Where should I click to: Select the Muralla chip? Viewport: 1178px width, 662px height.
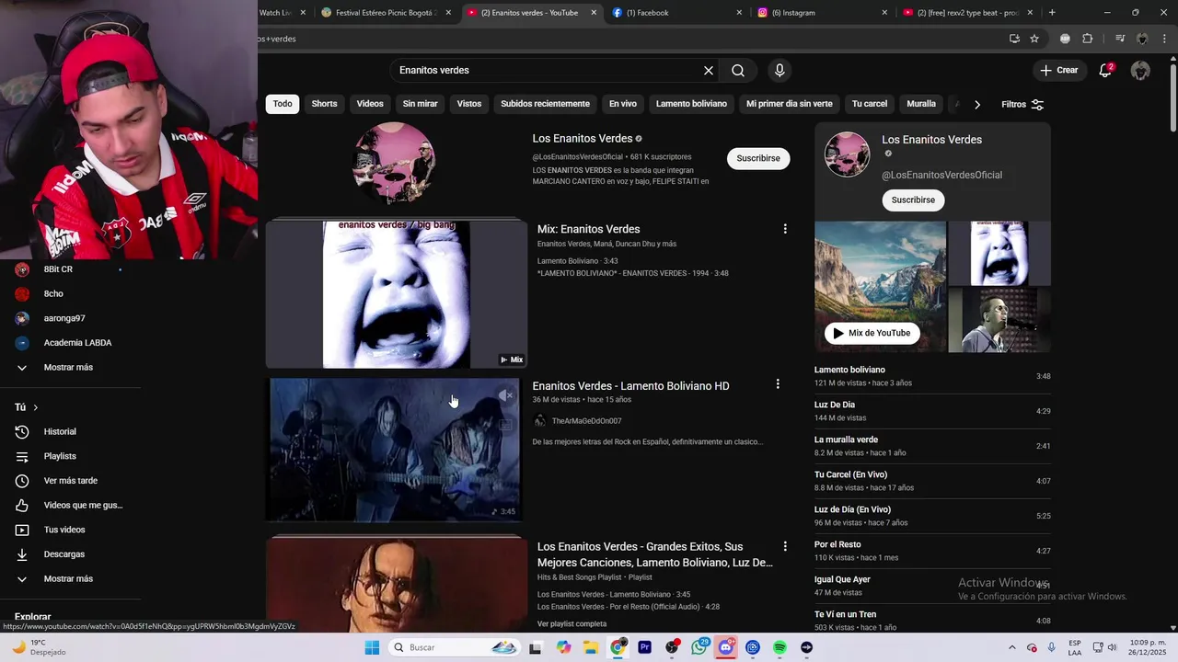pyautogui.click(x=921, y=104)
